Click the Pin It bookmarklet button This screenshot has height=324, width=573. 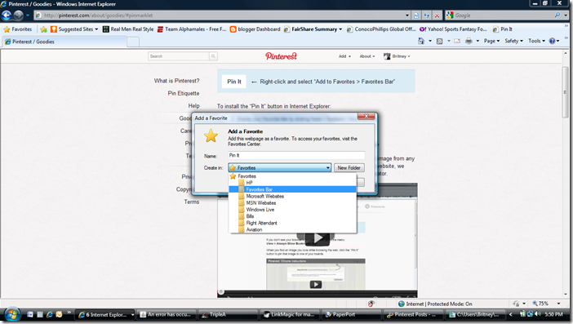(234, 82)
